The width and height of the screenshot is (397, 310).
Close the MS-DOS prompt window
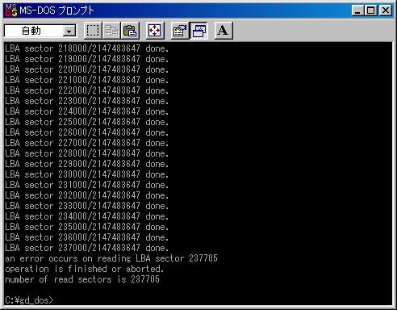coord(386,10)
